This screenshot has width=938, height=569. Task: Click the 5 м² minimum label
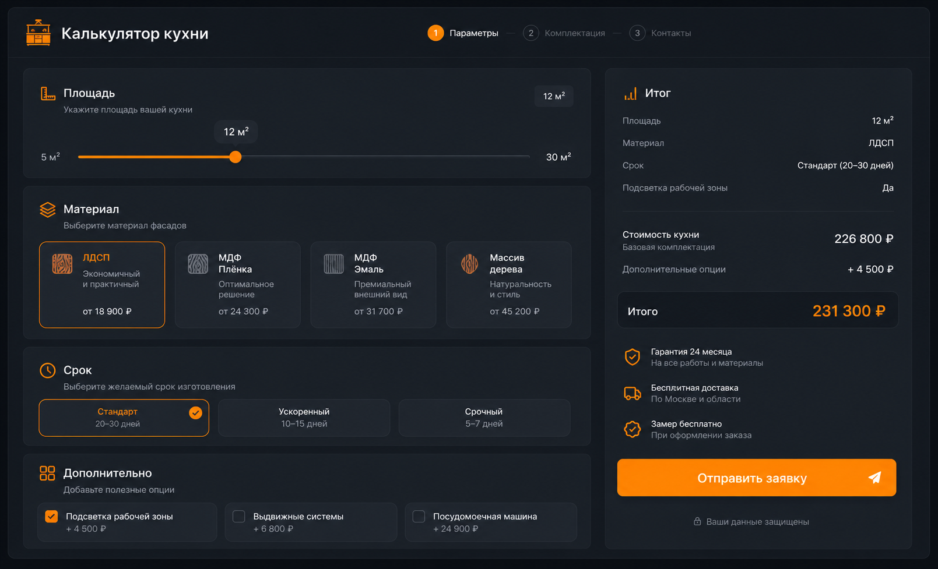51,157
